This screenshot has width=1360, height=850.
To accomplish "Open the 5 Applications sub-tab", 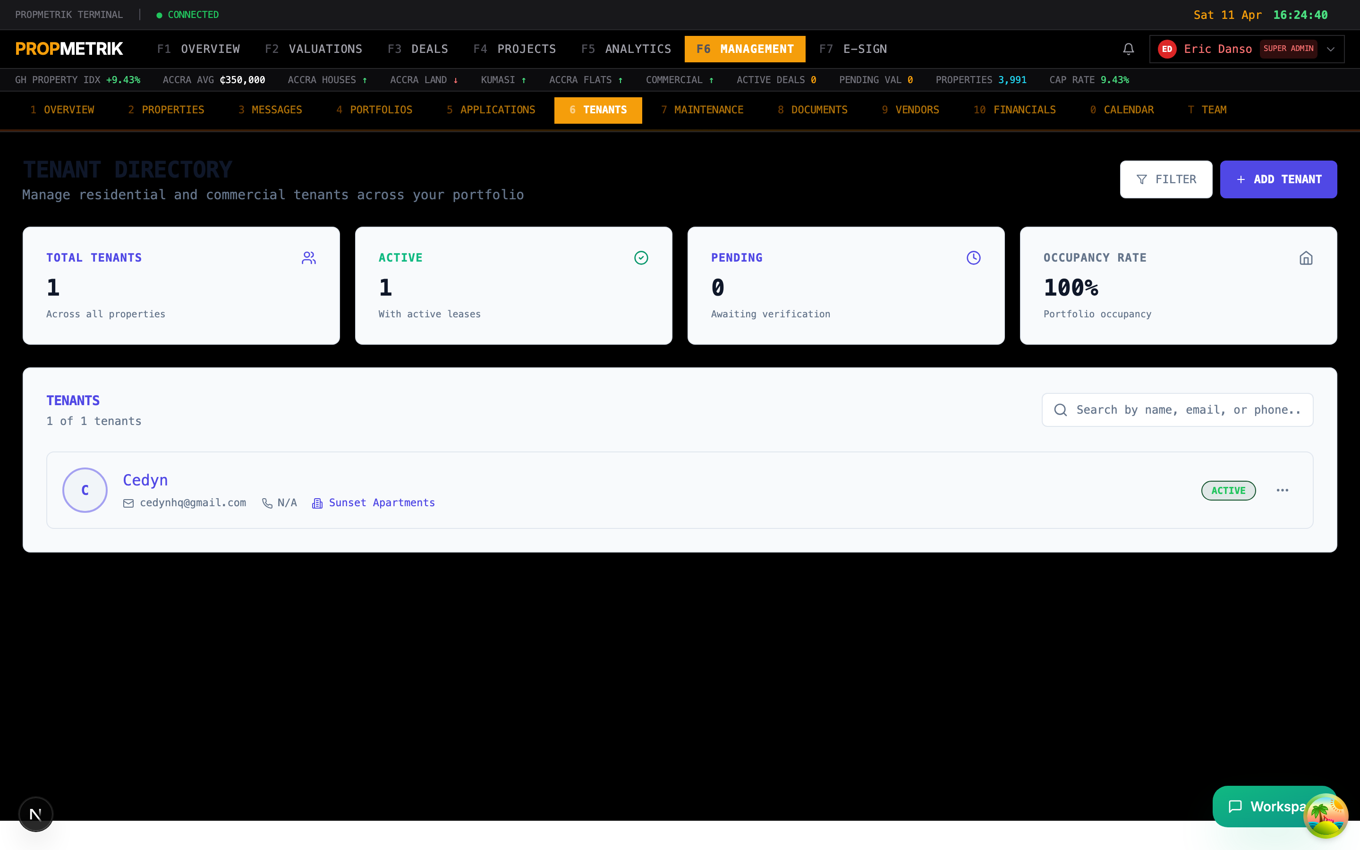I will 491,110.
